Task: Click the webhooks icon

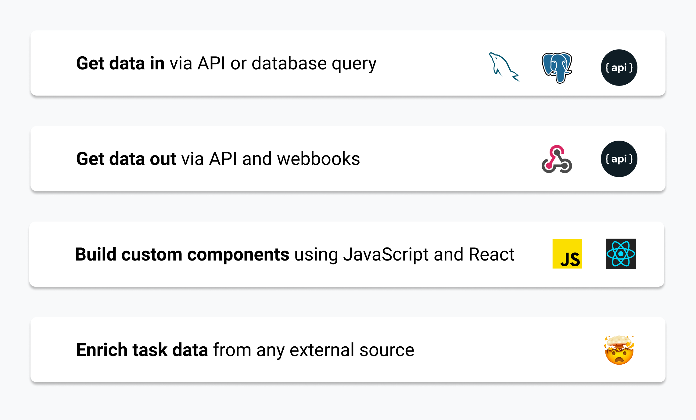Action: tap(557, 159)
